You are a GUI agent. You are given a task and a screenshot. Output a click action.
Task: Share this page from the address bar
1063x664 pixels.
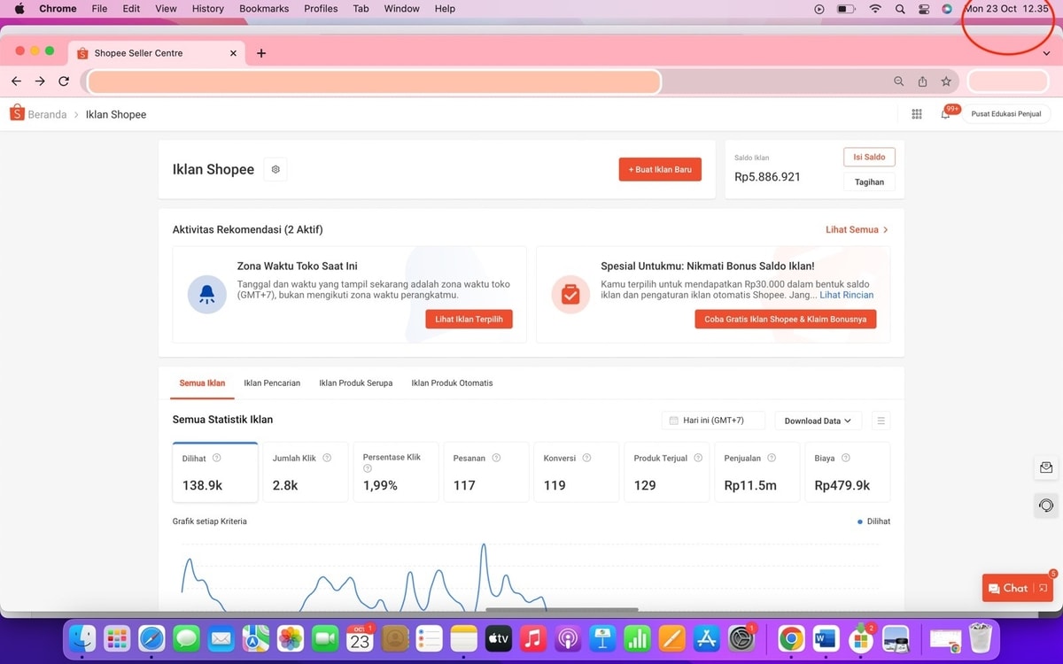922,81
